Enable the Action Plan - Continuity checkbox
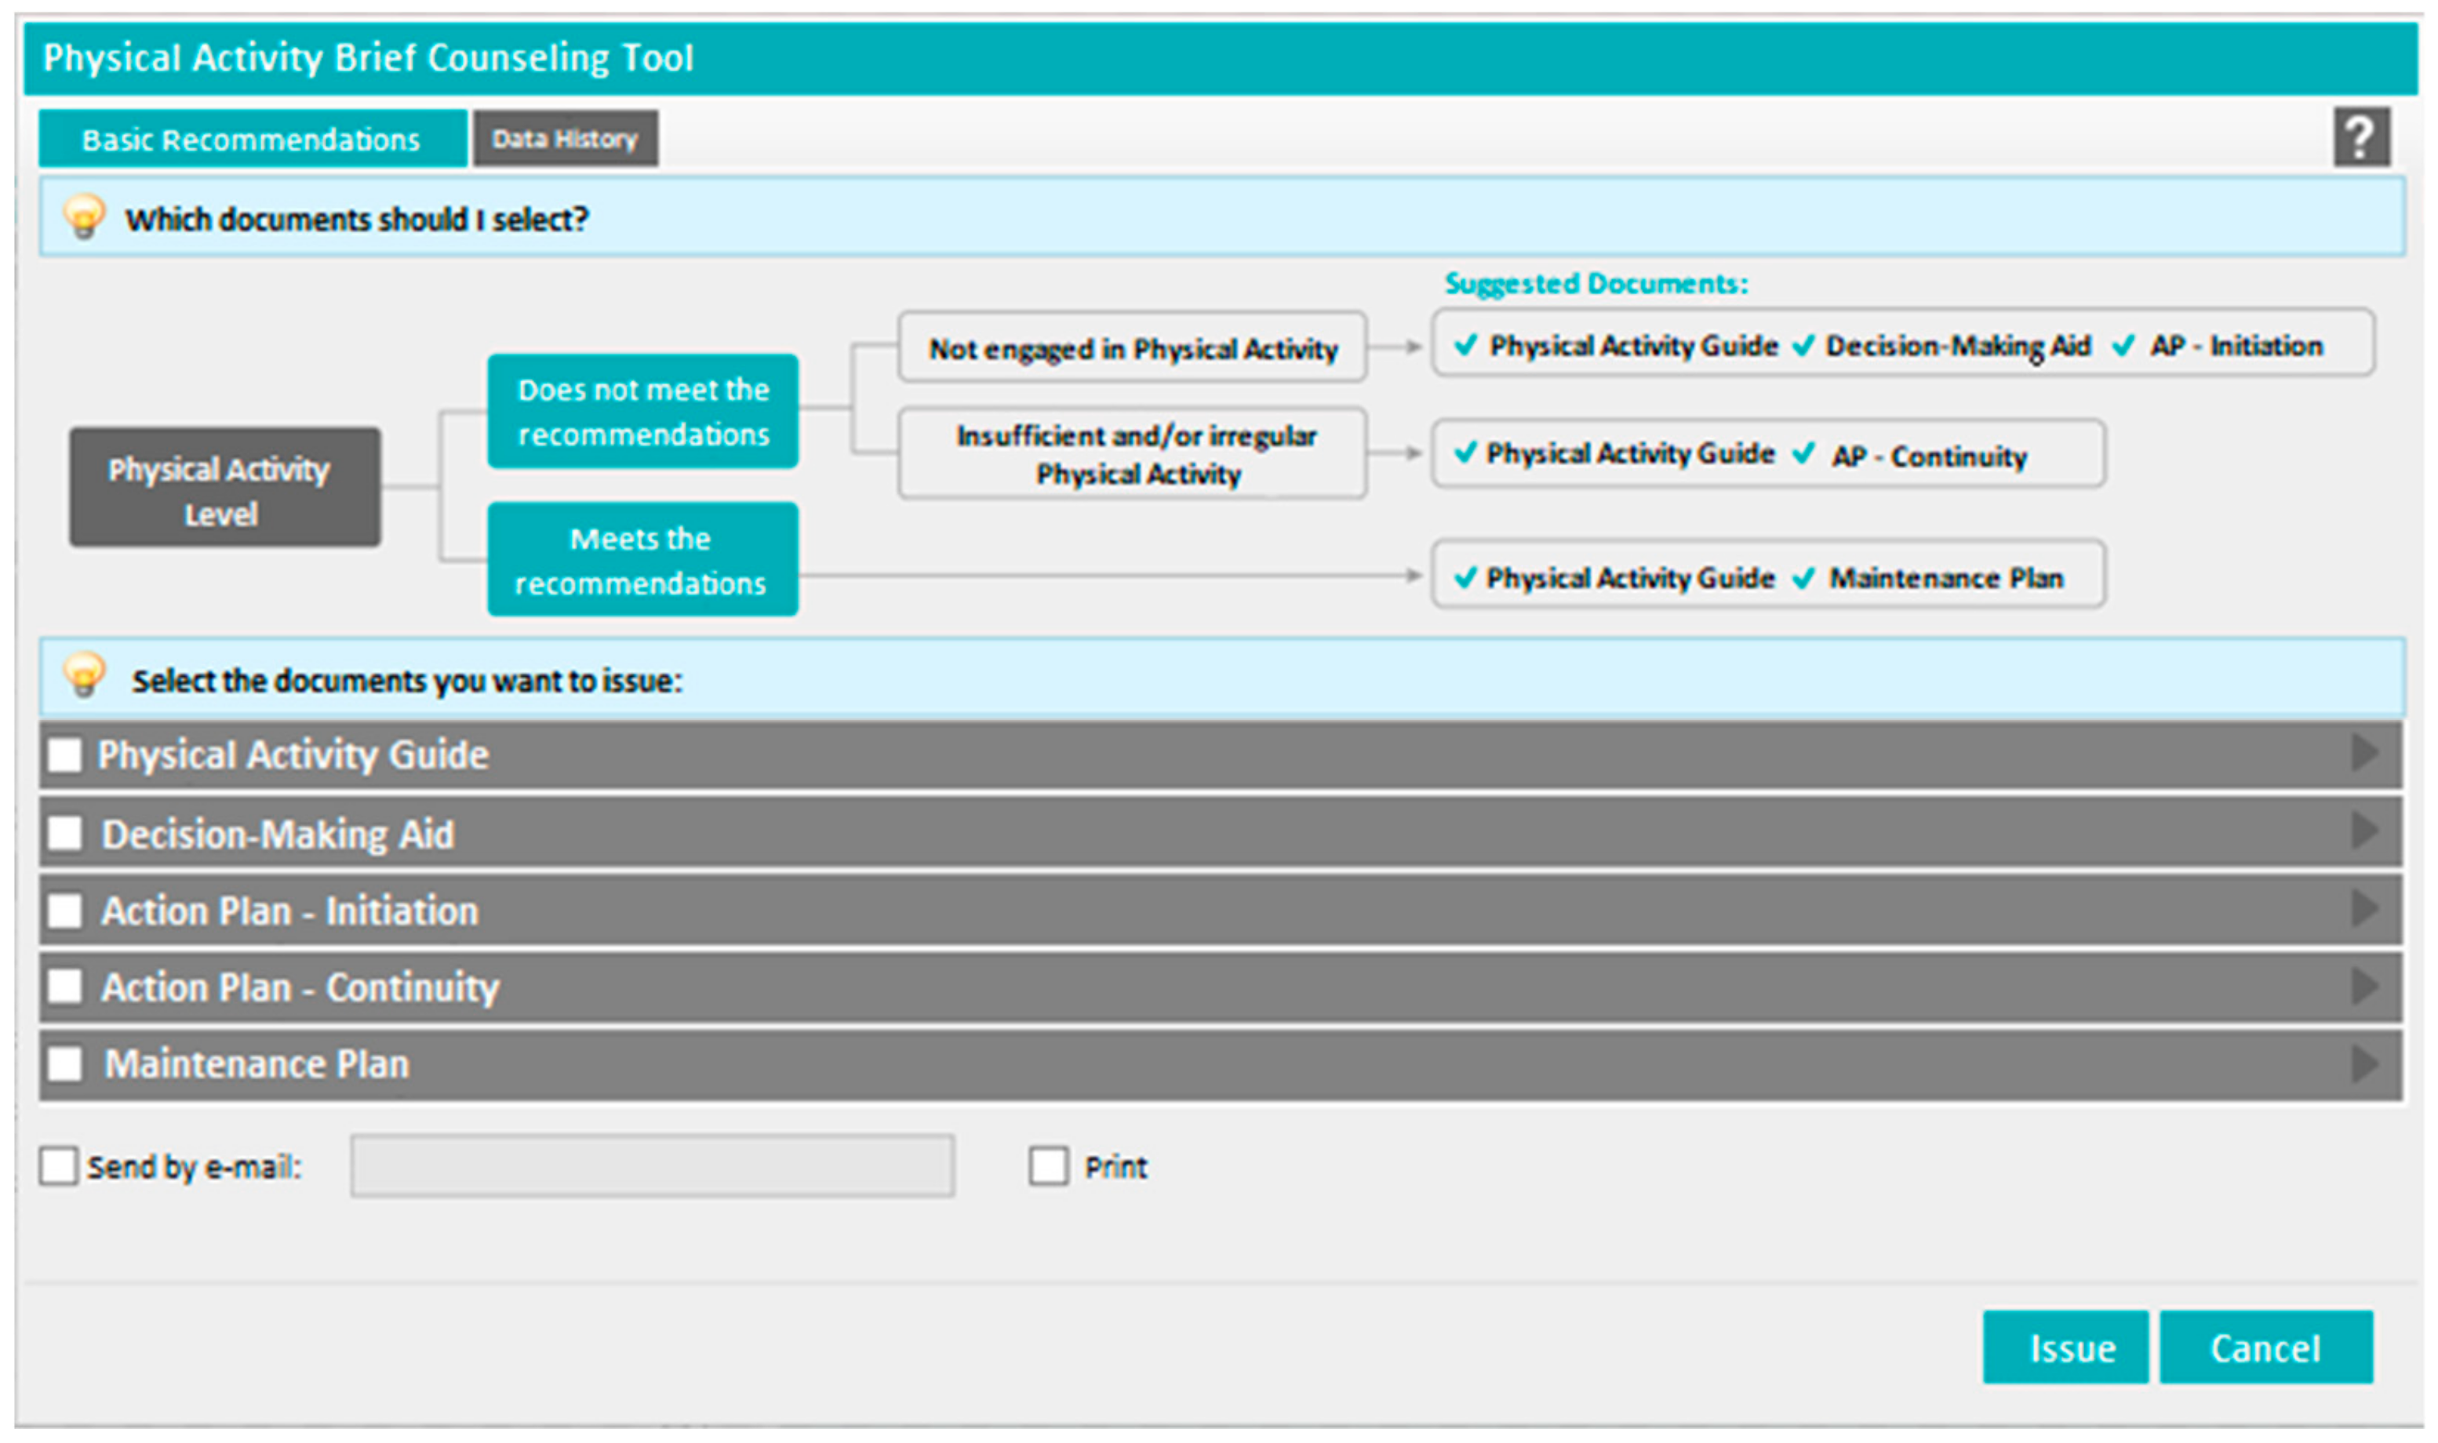The width and height of the screenshot is (2438, 1443). pyautogui.click(x=65, y=987)
